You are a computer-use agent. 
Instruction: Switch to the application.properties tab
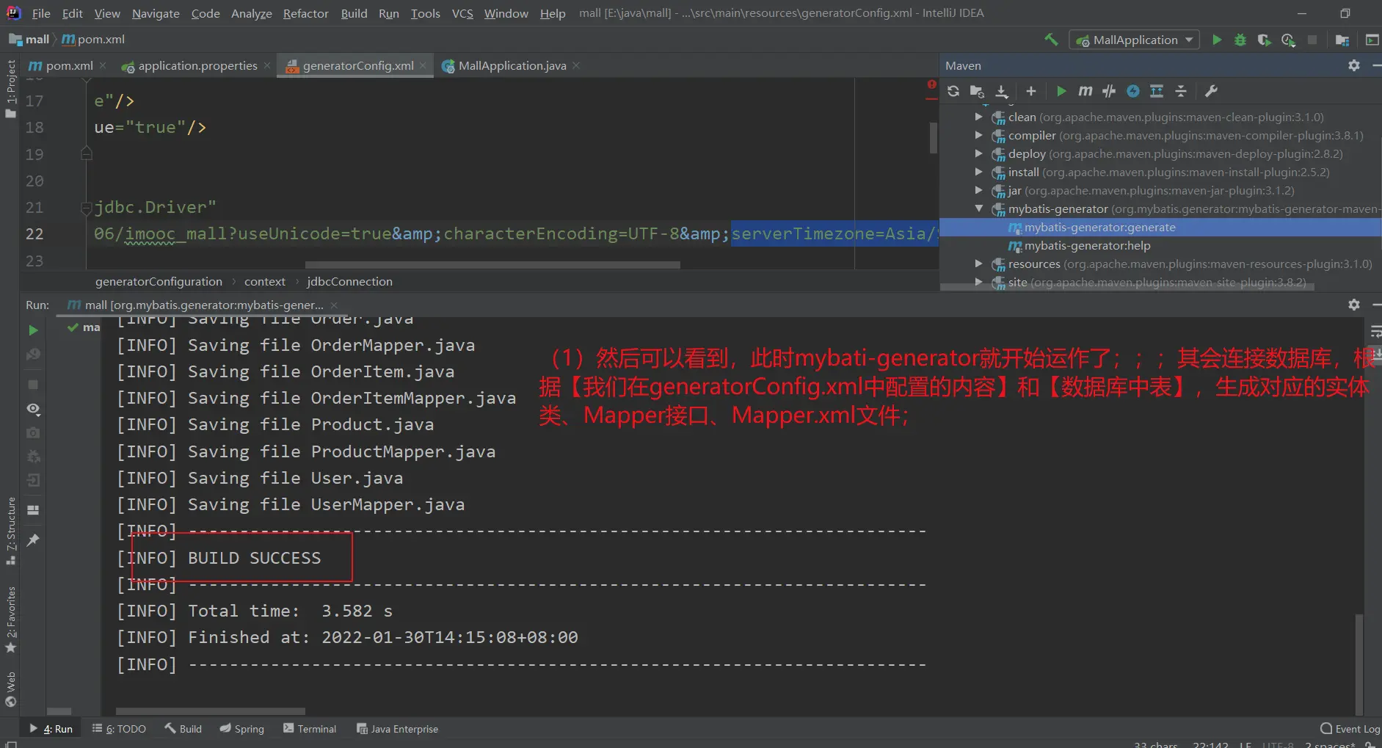point(197,66)
